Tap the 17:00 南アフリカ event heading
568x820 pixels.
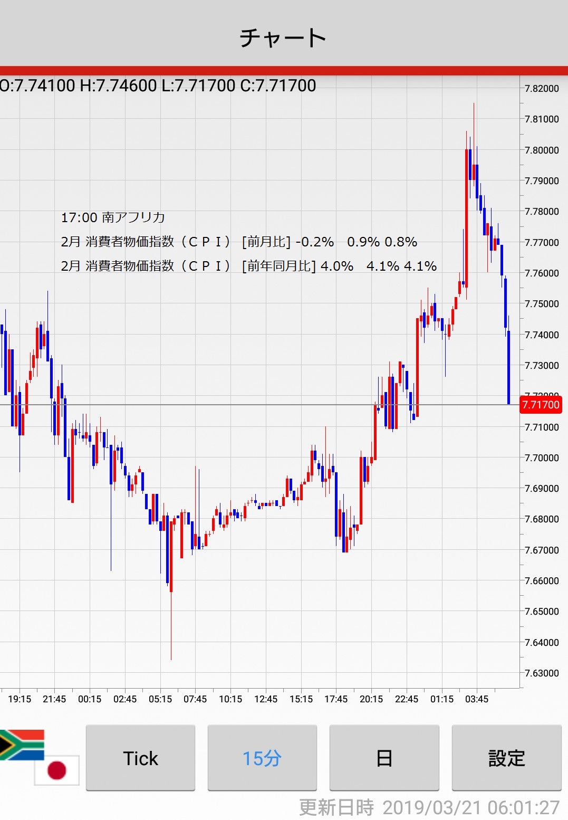[113, 217]
